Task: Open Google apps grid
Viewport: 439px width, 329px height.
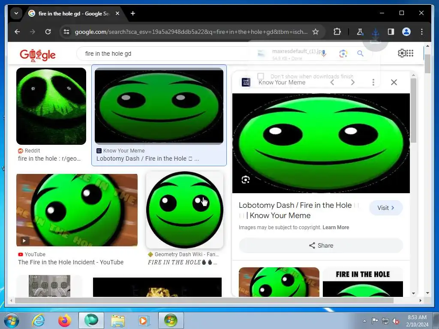Action: click(x=410, y=53)
